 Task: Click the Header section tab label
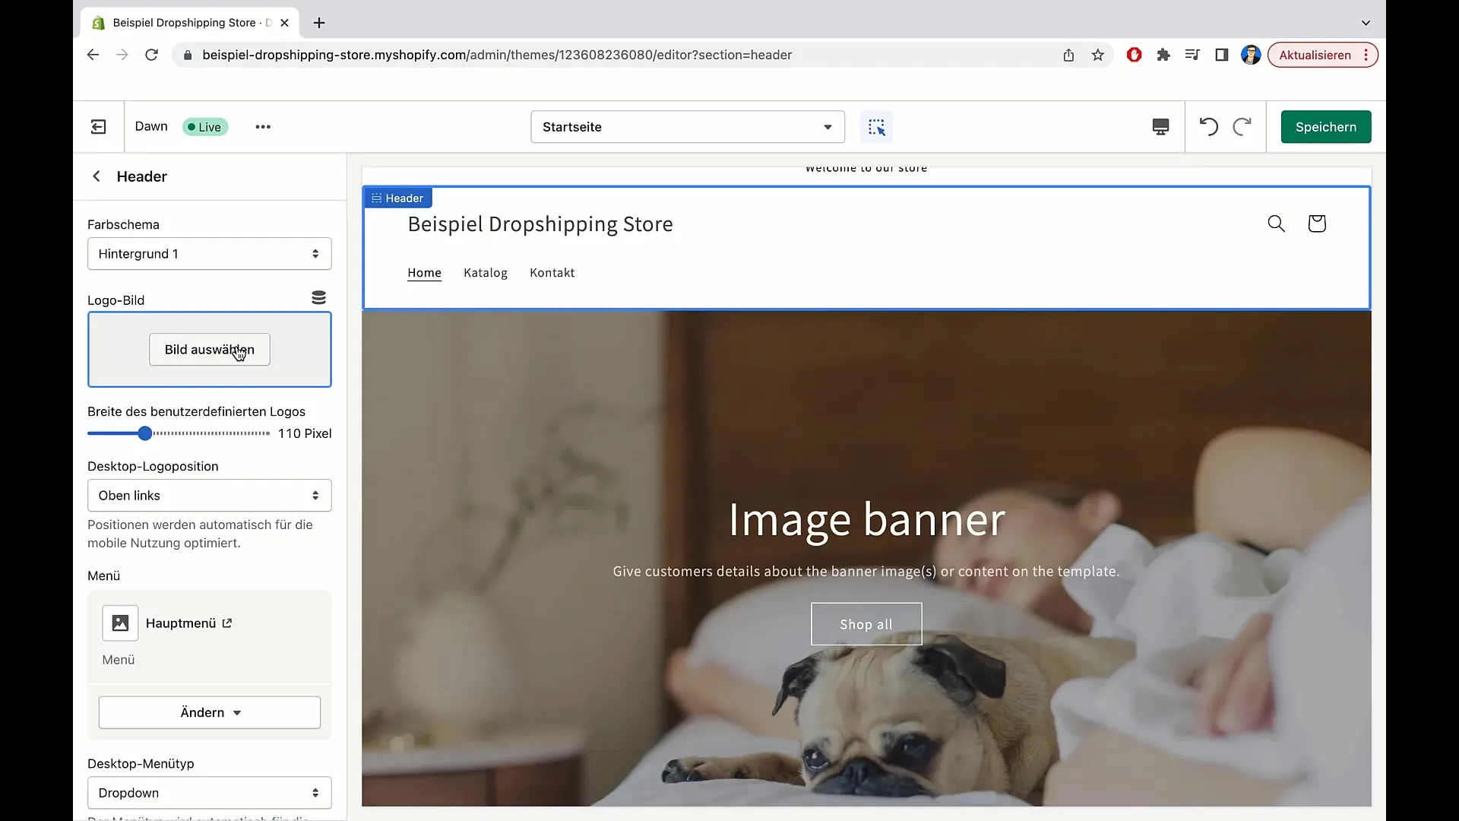(398, 198)
